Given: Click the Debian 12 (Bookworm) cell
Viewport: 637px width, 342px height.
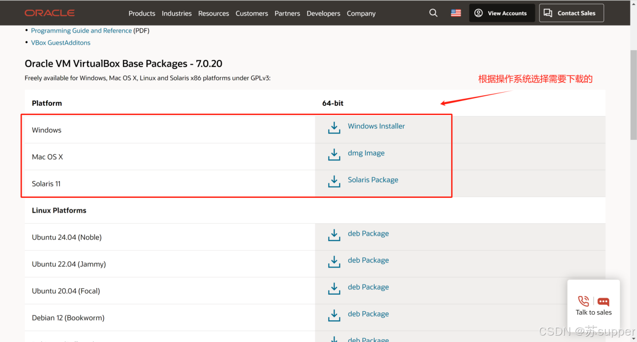Looking at the screenshot, I should (x=170, y=318).
